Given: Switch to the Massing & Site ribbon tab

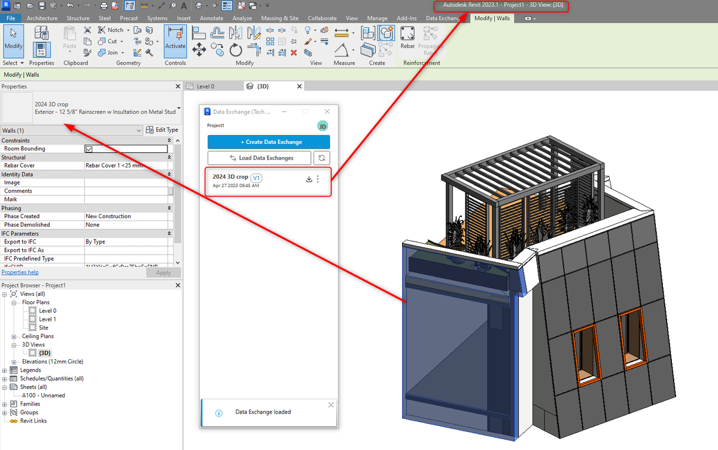Looking at the screenshot, I should coord(279,19).
